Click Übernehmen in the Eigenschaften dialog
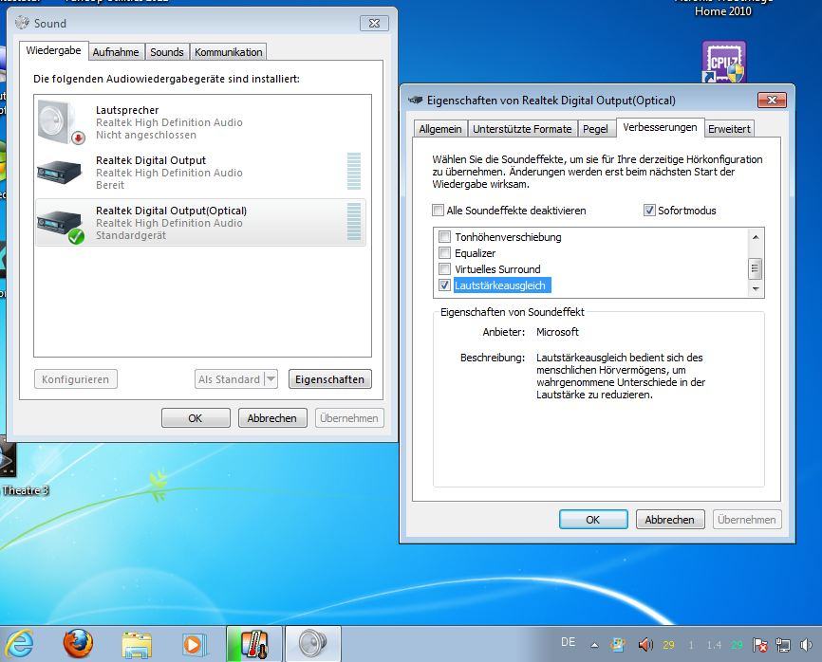The height and width of the screenshot is (662, 822). (747, 520)
